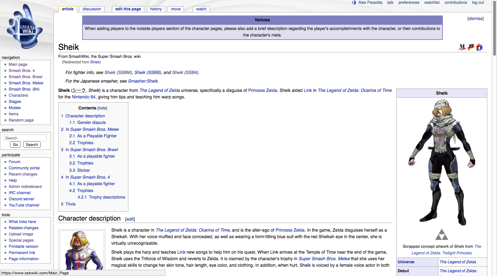Click the Smash 4 flaming ball icon
The height and width of the screenshot is (276, 497).
point(479,47)
